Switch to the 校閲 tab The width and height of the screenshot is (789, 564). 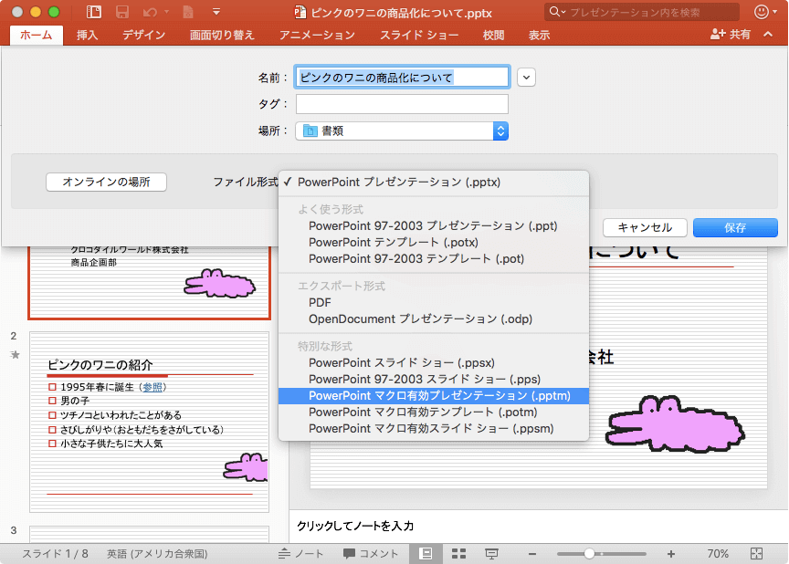494,35
